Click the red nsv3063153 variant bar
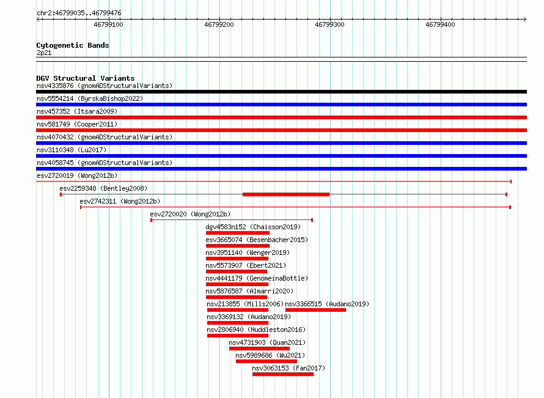 [x=283, y=374]
